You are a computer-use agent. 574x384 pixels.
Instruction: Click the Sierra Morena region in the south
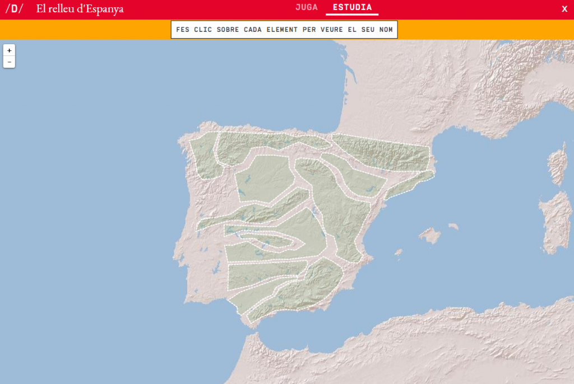click(263, 274)
